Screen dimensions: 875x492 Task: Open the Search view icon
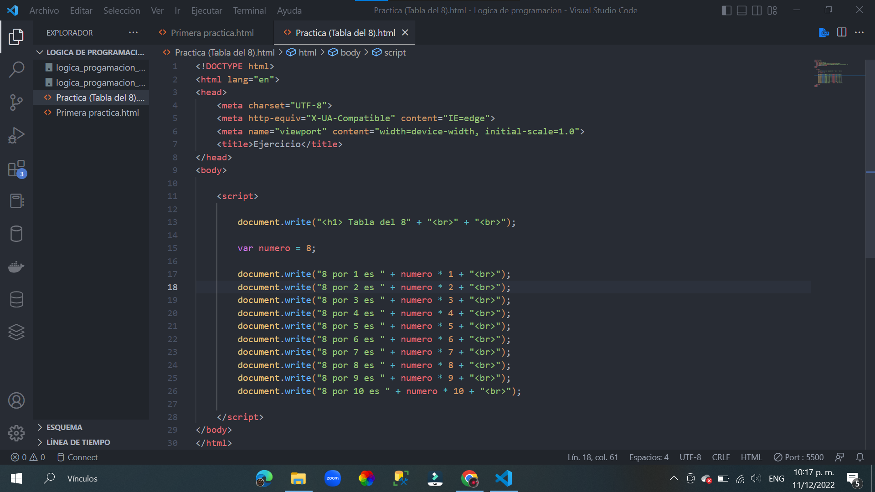[16, 70]
